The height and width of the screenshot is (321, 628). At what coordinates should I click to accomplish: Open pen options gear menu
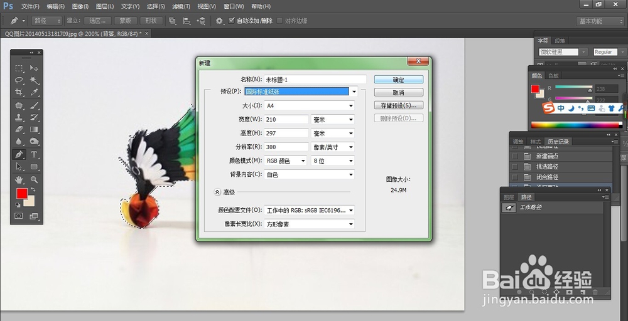219,21
